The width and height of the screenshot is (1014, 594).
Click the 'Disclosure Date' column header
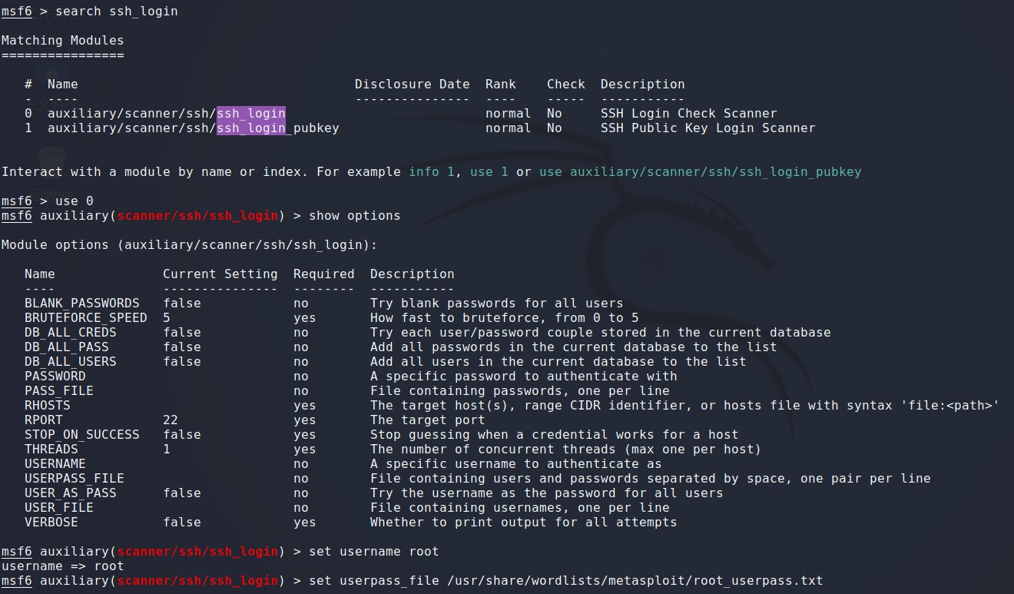point(412,85)
